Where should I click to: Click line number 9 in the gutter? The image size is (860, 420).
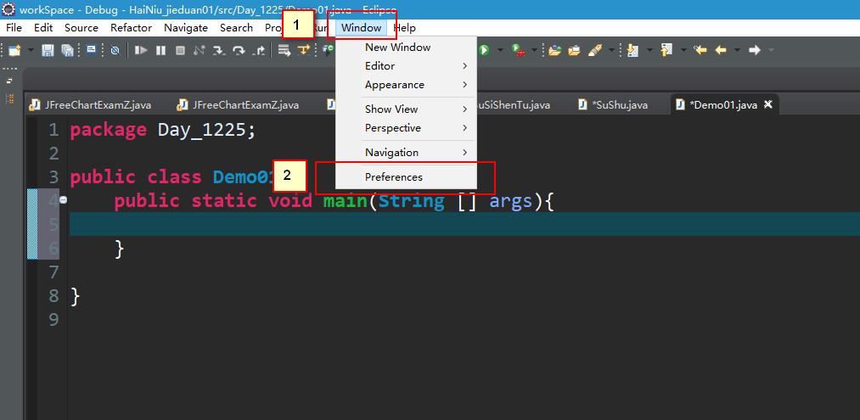[53, 319]
